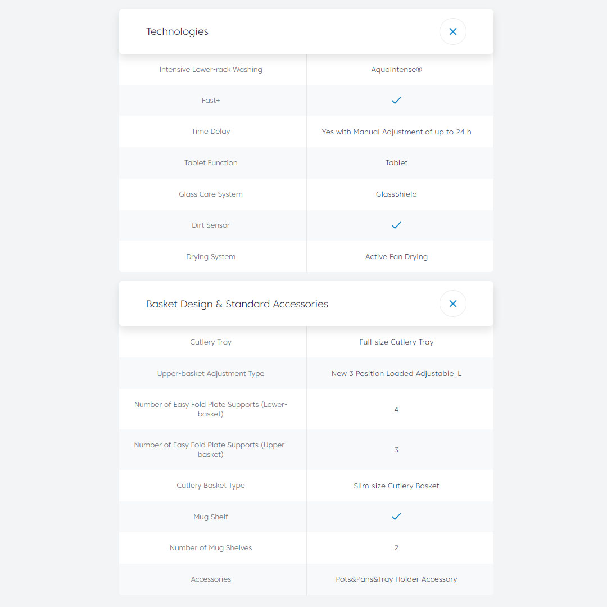Click Pots&Pans&Tray Holder Accessory value

(396, 579)
